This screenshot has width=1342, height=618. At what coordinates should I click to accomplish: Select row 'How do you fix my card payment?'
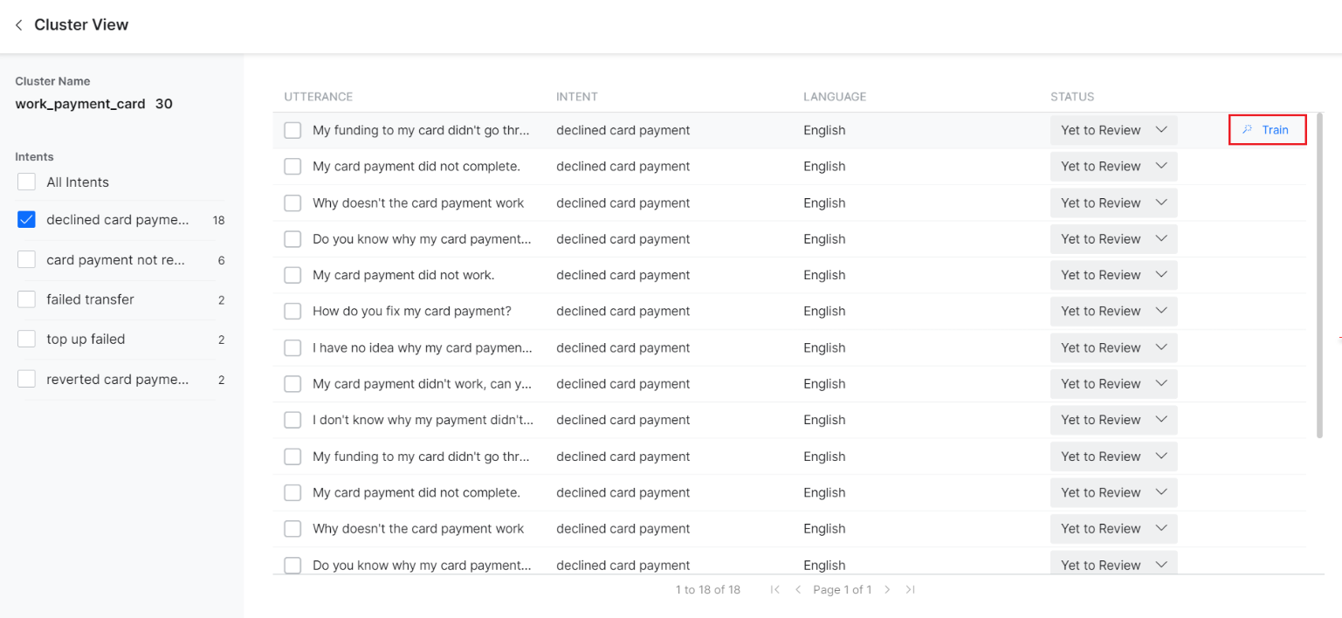click(x=292, y=312)
